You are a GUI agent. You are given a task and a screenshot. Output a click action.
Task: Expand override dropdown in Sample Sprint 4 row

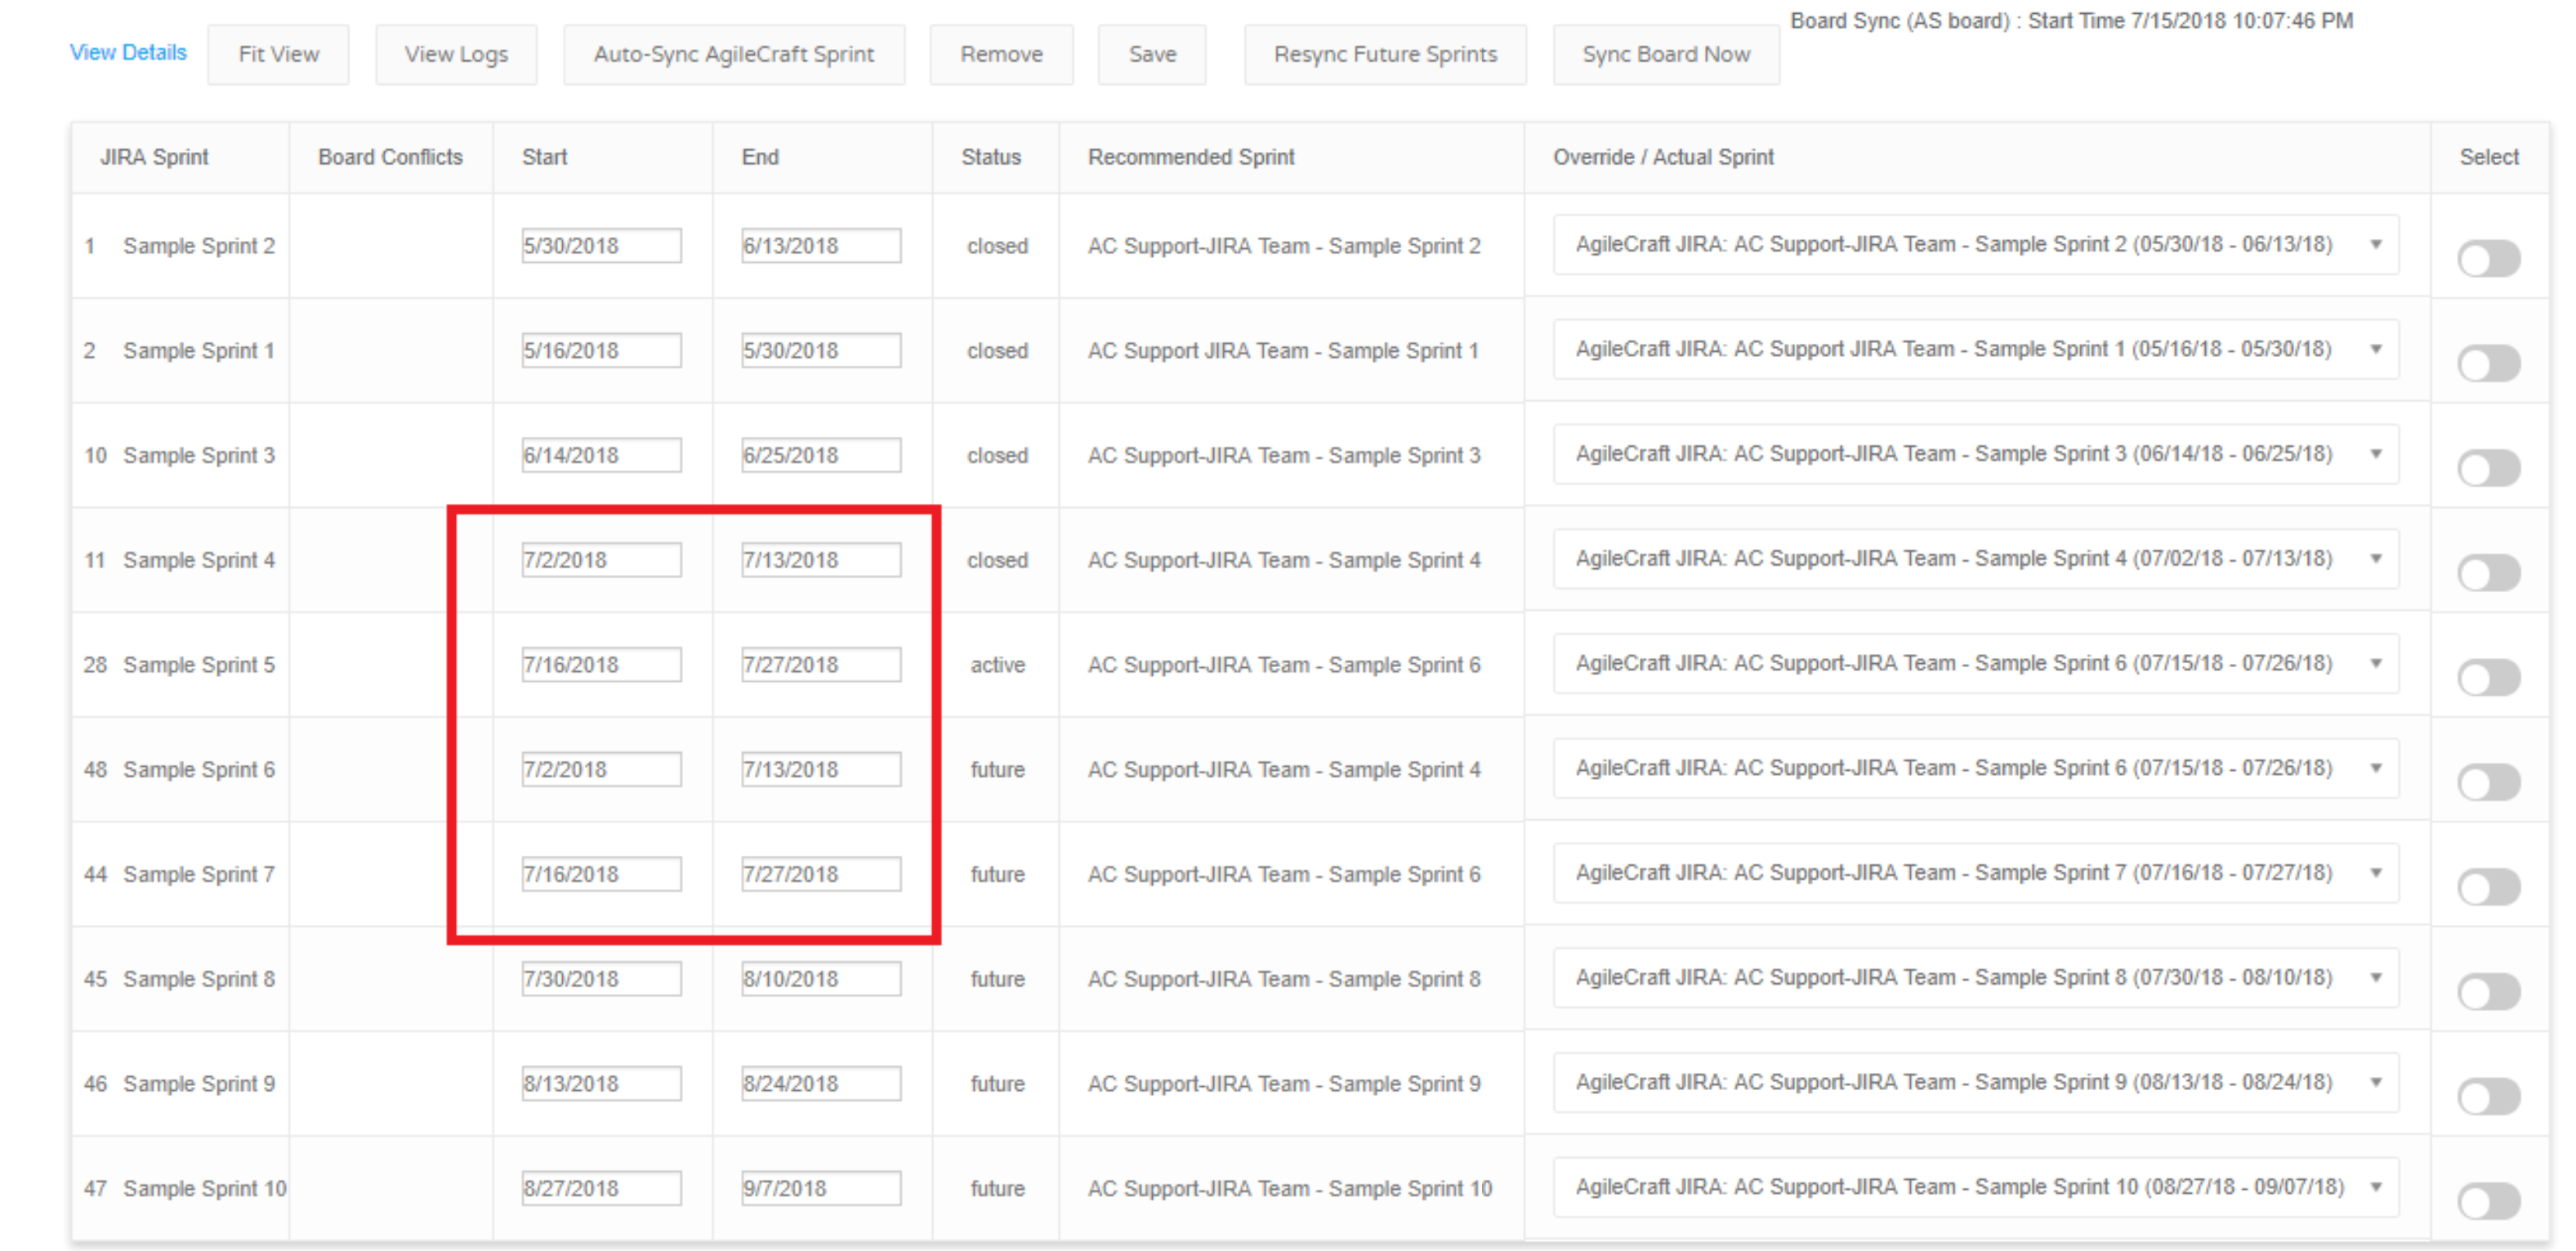coord(1976,559)
